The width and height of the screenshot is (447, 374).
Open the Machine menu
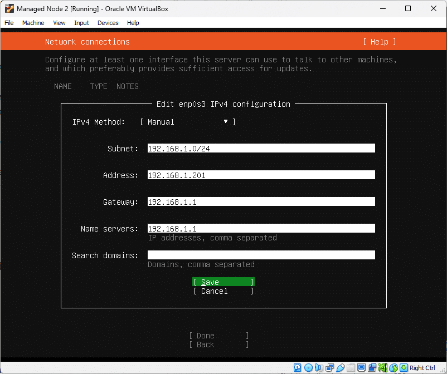pos(33,23)
